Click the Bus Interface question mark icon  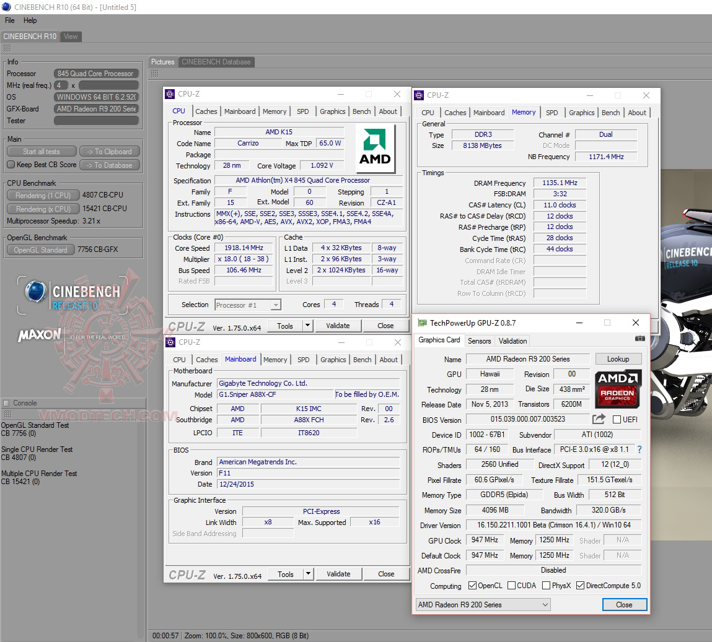click(x=639, y=449)
